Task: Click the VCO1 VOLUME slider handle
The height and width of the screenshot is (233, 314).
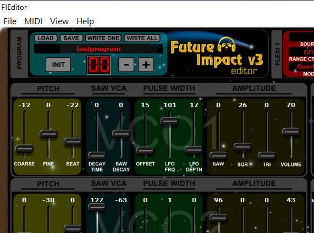Action: click(291, 132)
